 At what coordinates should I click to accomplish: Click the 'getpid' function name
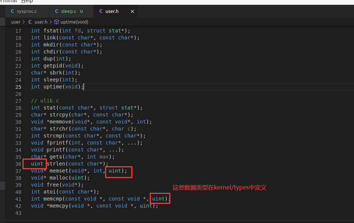(x=53, y=66)
